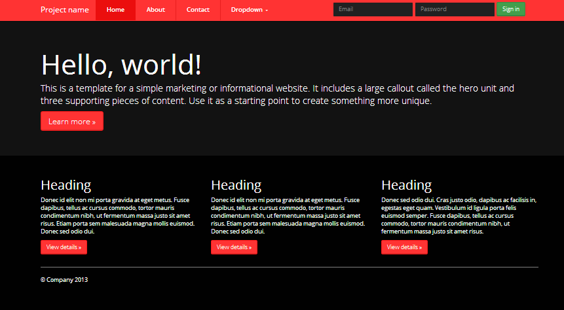The image size is (564, 310).
Task: Open View details in the right column
Action: 404,247
